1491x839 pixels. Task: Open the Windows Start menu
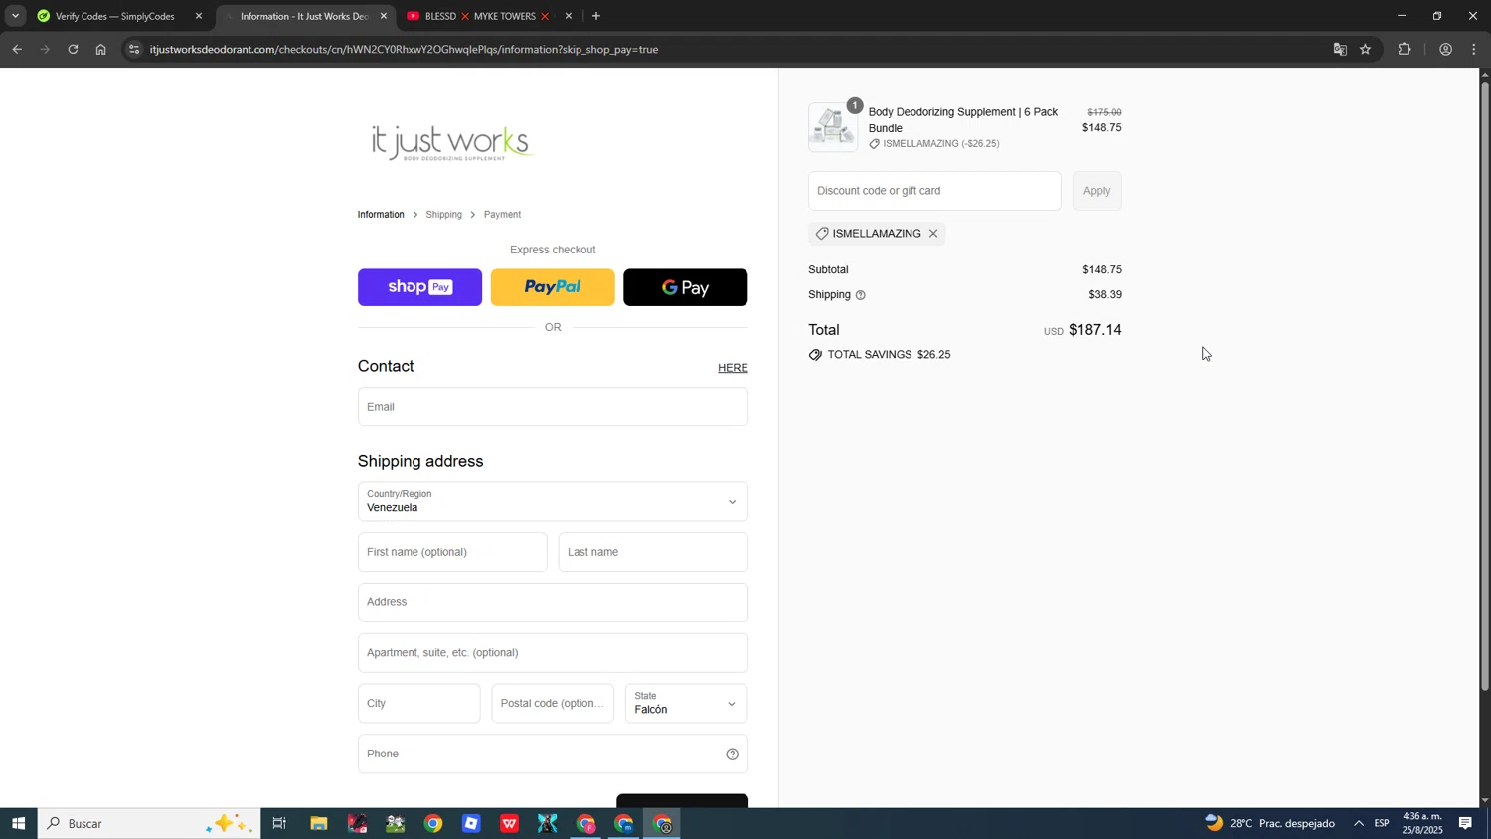[18, 824]
